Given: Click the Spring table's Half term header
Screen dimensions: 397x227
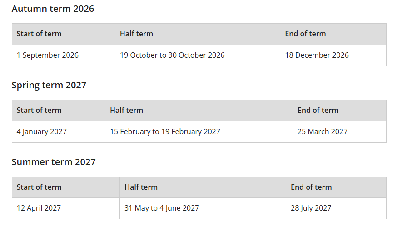Looking at the screenshot, I should tap(126, 110).
